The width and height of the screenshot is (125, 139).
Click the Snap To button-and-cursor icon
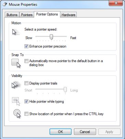point(16,63)
